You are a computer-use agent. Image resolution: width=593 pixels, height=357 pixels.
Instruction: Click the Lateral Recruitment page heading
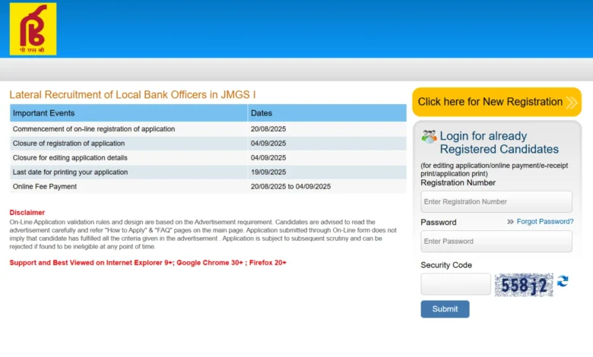point(132,94)
